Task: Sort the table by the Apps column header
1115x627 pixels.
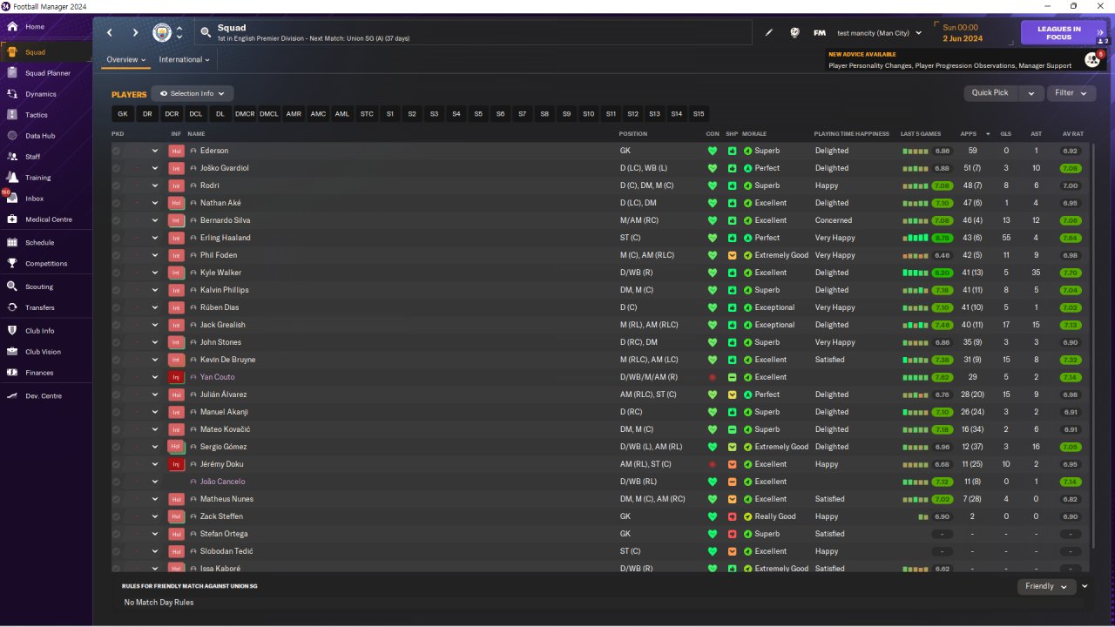Action: coord(969,134)
